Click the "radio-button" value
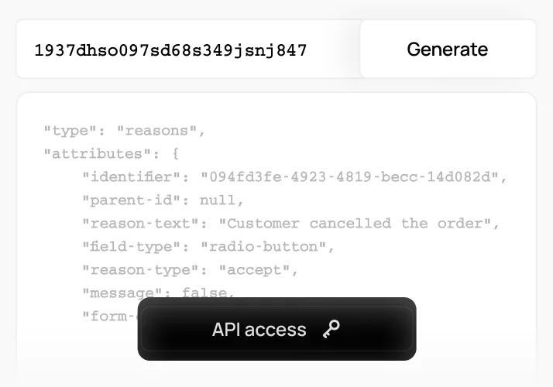Screen dimensions: 553x387 pos(263,246)
